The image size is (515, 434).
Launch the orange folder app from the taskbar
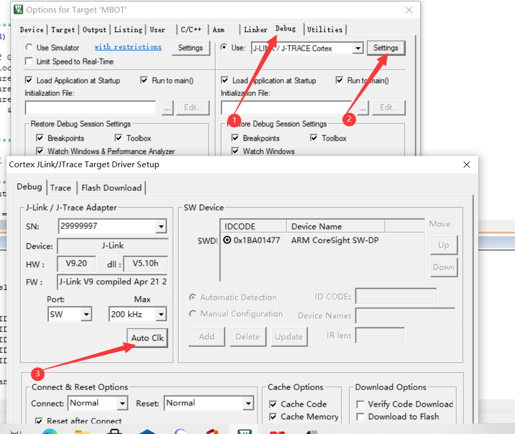pyautogui.click(x=82, y=431)
